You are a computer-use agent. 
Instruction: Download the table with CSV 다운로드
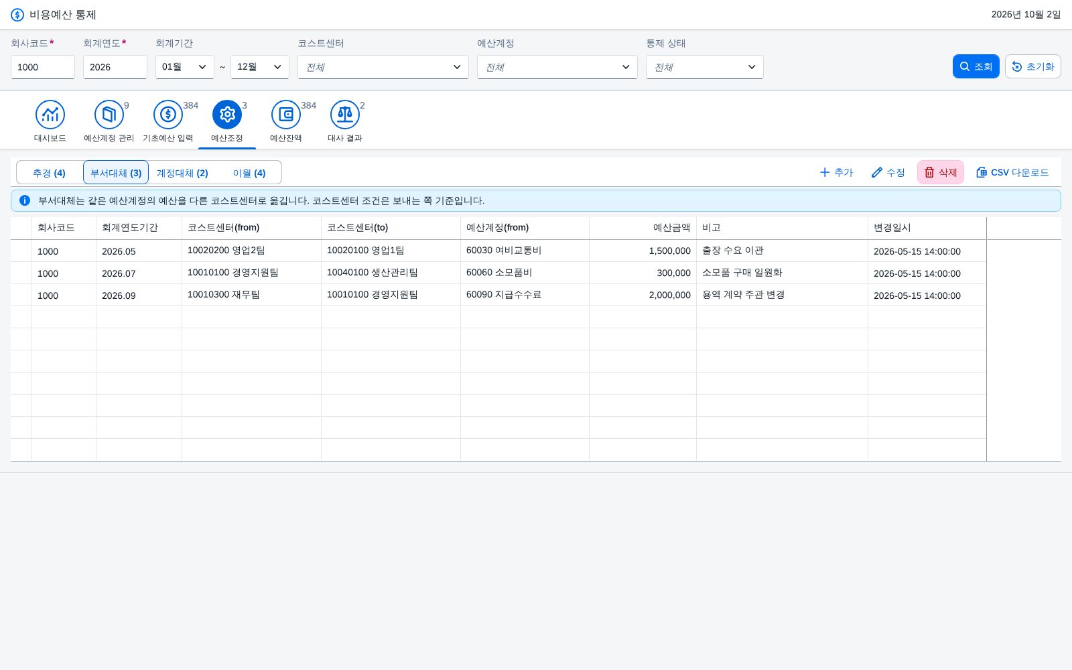coord(1012,172)
